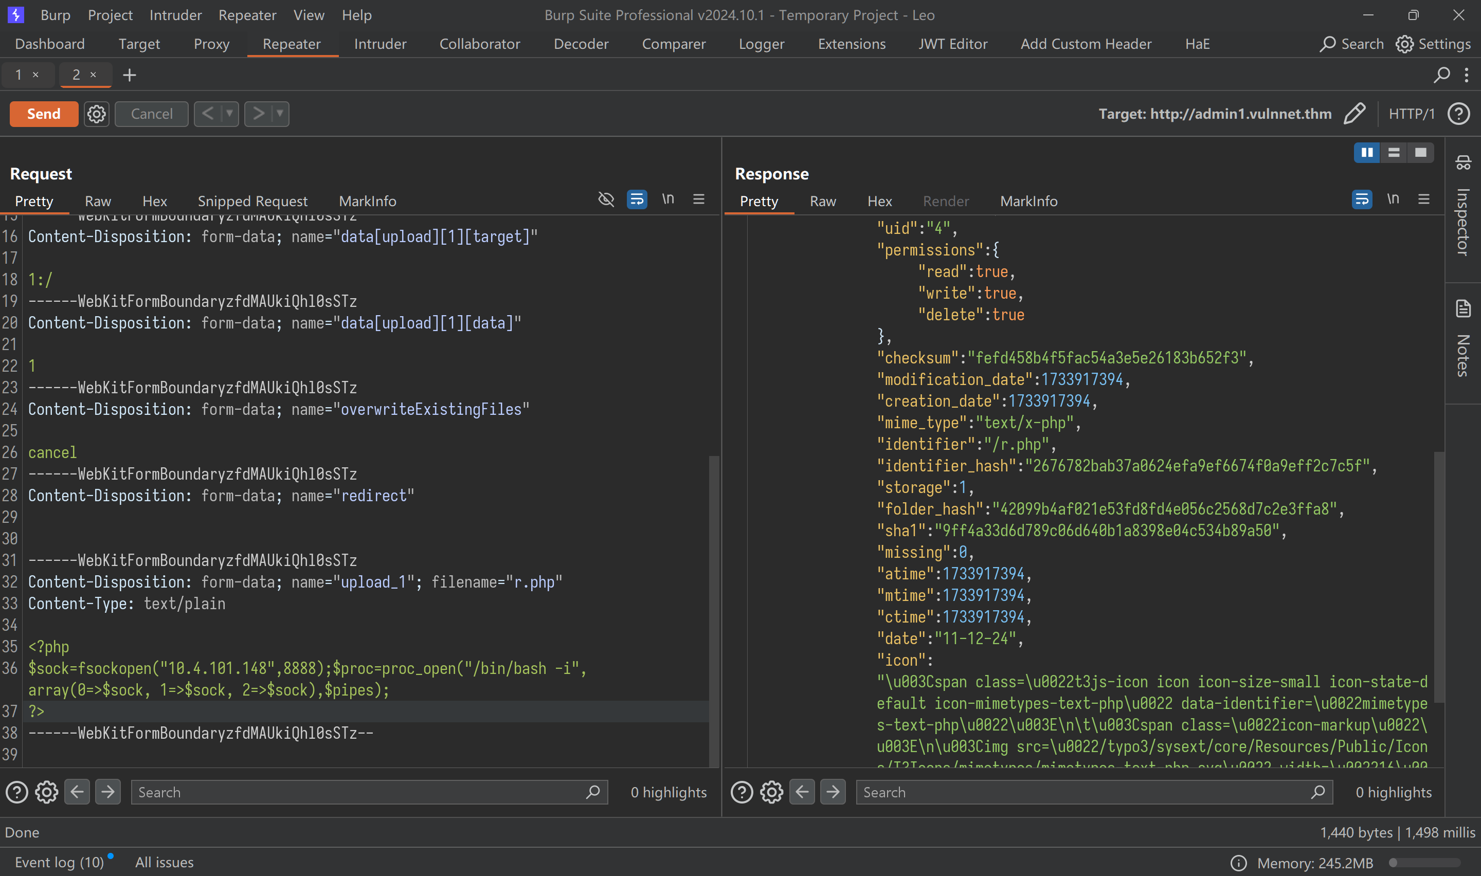Switch Request to Raw view
Image resolution: width=1481 pixels, height=876 pixels.
click(x=97, y=202)
